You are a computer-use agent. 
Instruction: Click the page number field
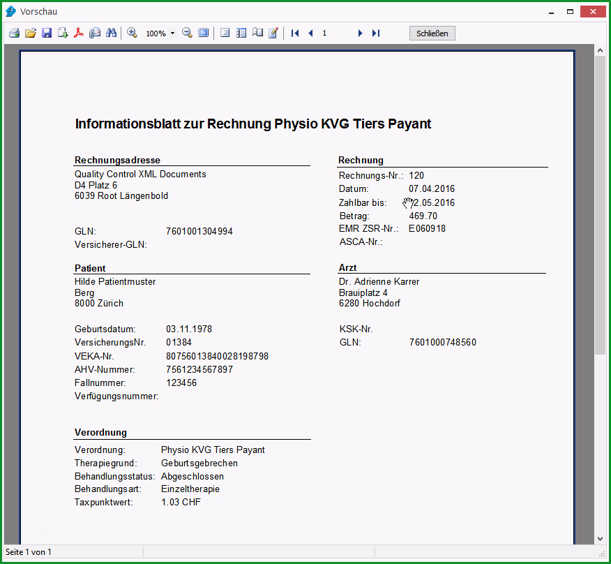(335, 33)
